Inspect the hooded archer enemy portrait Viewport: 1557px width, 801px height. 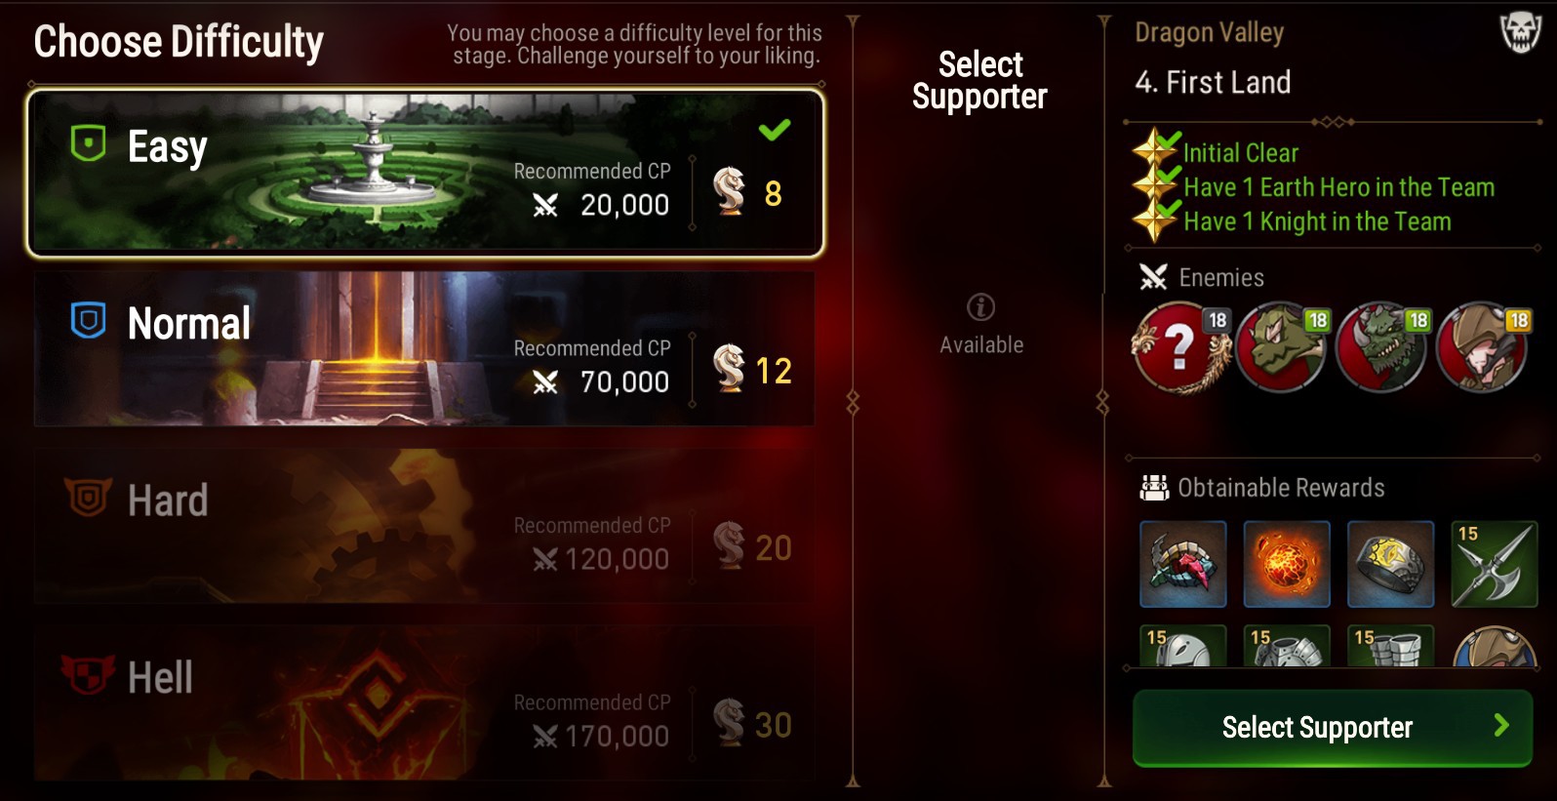coord(1483,347)
